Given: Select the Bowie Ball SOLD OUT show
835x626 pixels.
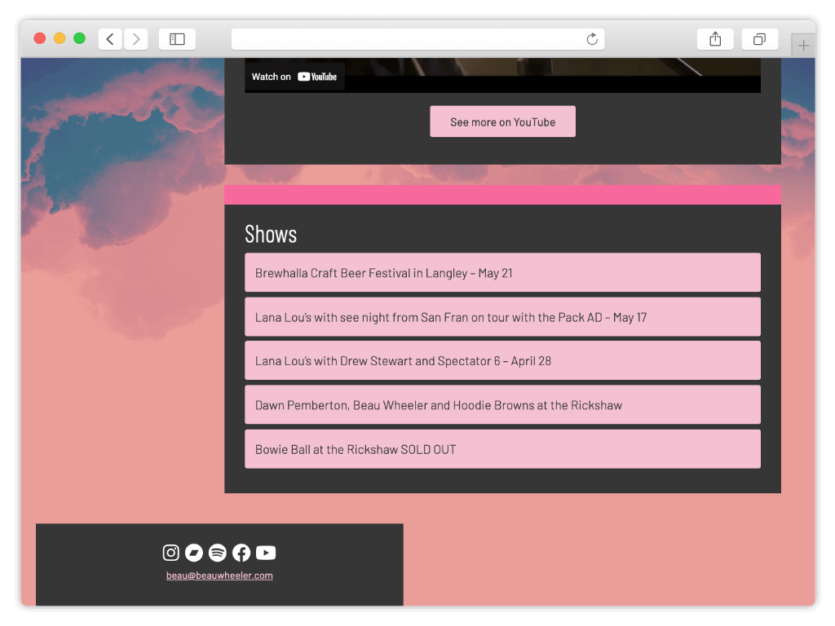Looking at the screenshot, I should pyautogui.click(x=502, y=449).
